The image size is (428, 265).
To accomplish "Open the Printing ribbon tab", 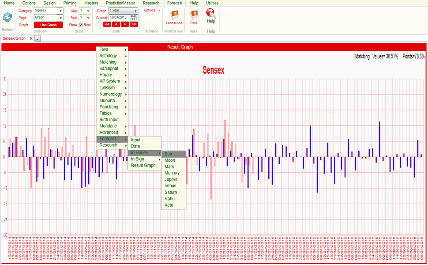I will pyautogui.click(x=70, y=3).
